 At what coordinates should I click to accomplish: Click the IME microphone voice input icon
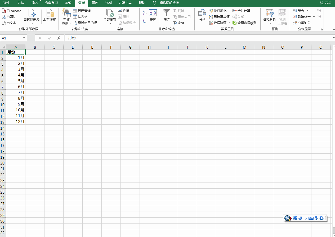coord(316,218)
